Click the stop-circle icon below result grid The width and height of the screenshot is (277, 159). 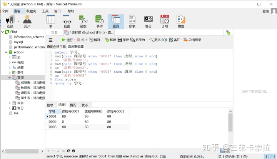(x=73, y=151)
